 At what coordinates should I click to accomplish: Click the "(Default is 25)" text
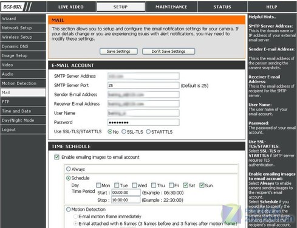tap(194, 86)
